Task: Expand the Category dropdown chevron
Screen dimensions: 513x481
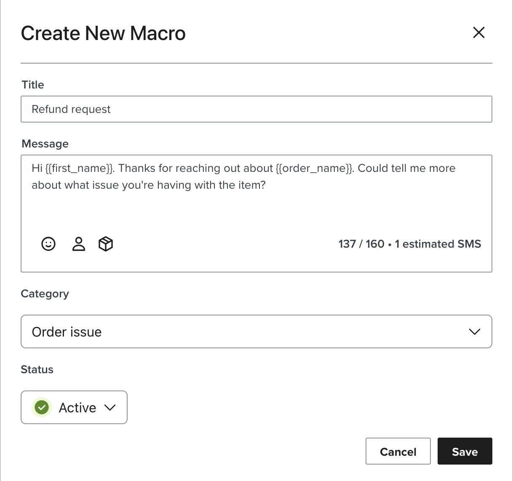Action: [x=474, y=332]
